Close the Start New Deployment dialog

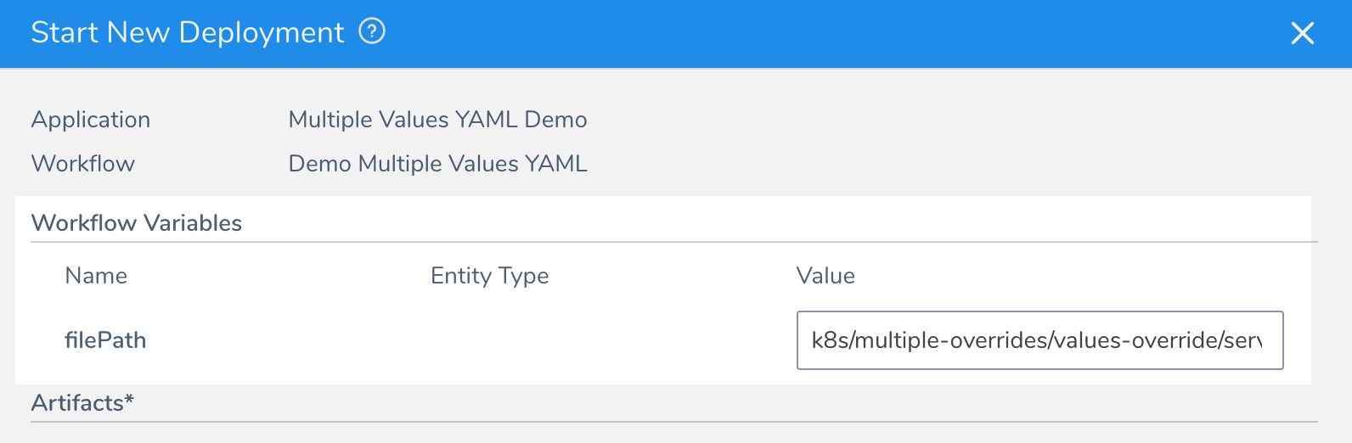coord(1302,33)
